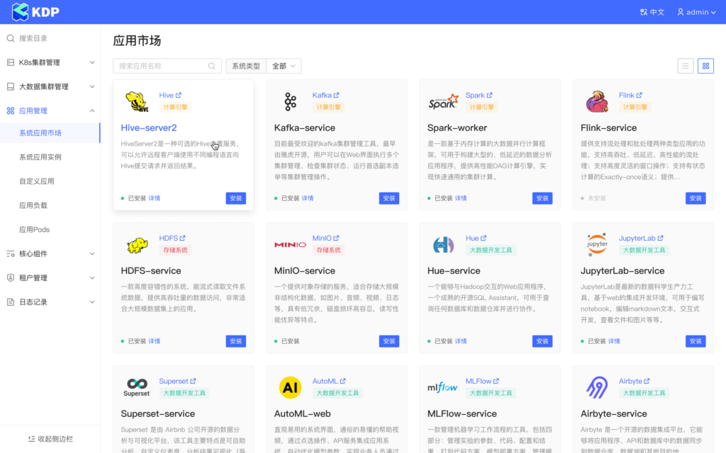Focus the 搜索目录 sidebar search
This screenshot has width=726, height=453.
(x=50, y=38)
